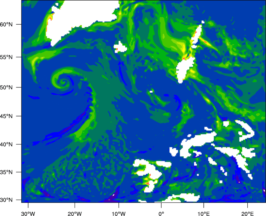Click the 10°E longitude label
Viewport: 266px width, 216px height.
pyautogui.click(x=203, y=214)
